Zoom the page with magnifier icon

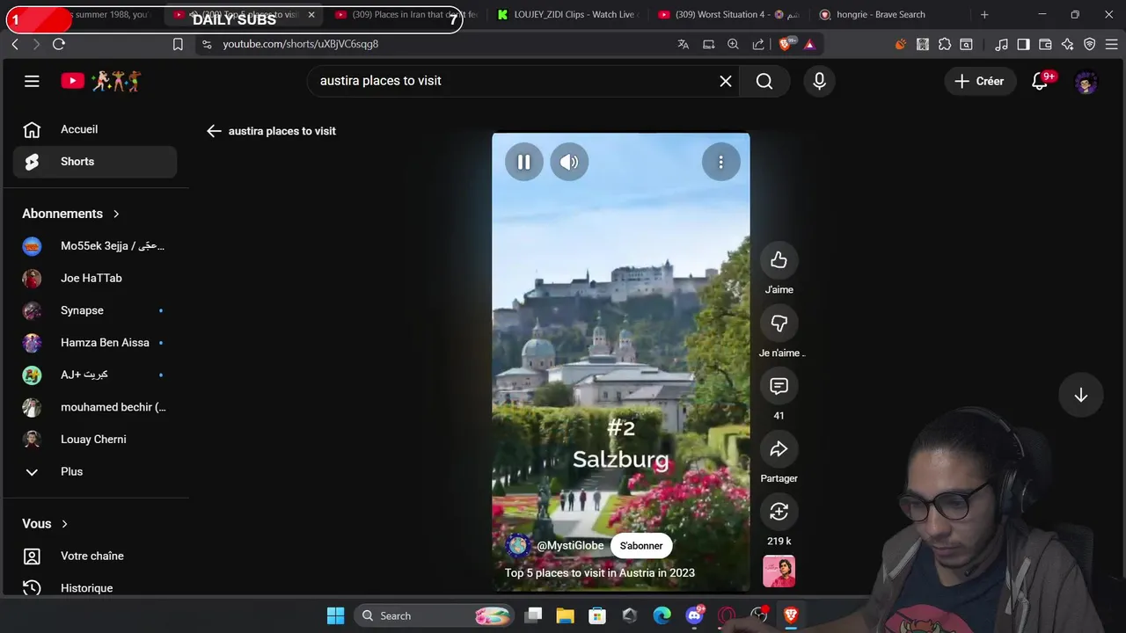733,44
